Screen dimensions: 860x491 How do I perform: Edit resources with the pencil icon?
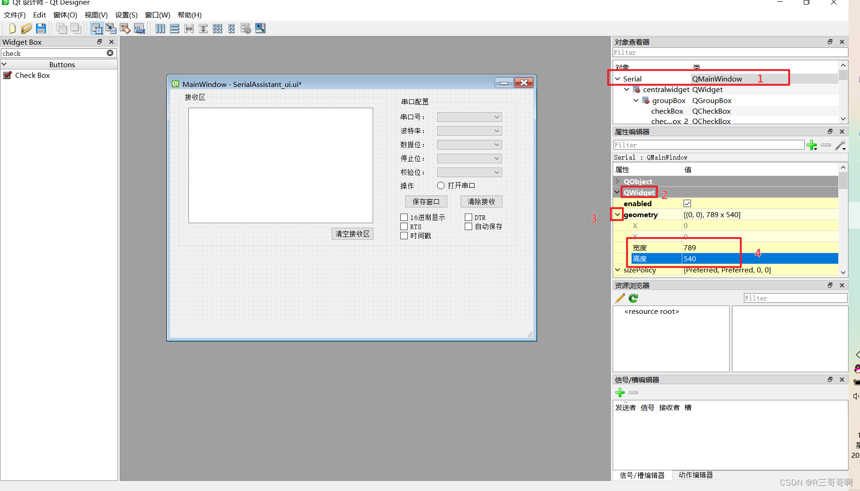point(620,298)
